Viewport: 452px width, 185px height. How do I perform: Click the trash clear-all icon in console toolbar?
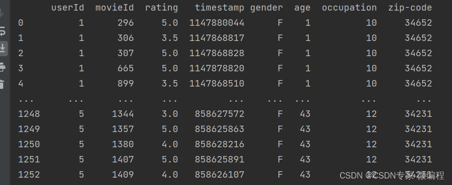tap(2, 84)
